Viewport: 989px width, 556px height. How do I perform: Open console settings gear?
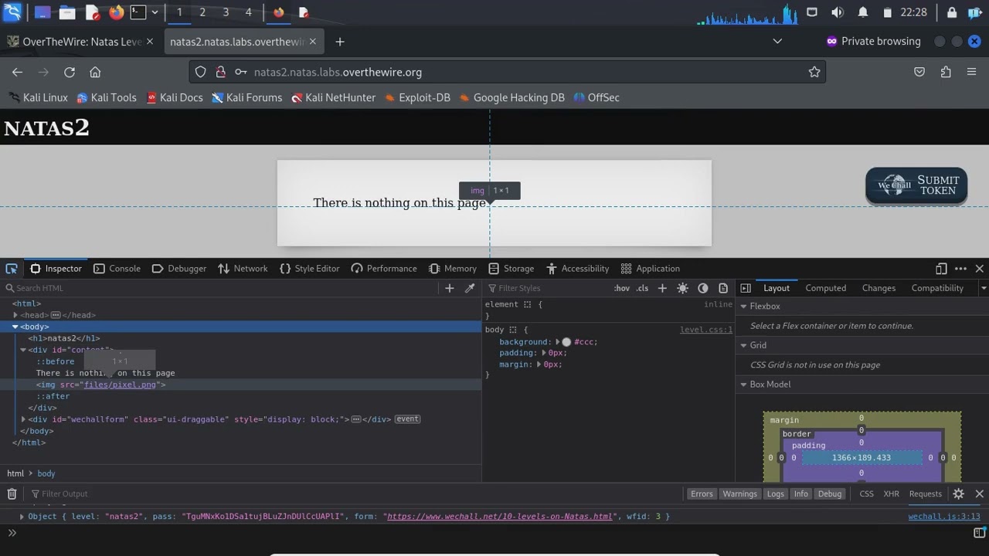959,494
